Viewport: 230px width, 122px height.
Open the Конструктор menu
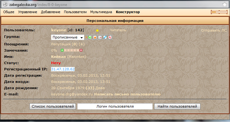pos(128,12)
